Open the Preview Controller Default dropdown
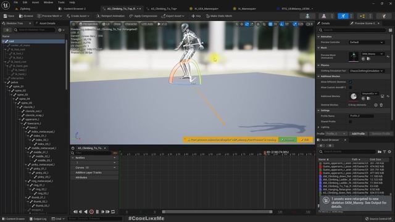The width and height of the screenshot is (395, 222). coord(366,43)
